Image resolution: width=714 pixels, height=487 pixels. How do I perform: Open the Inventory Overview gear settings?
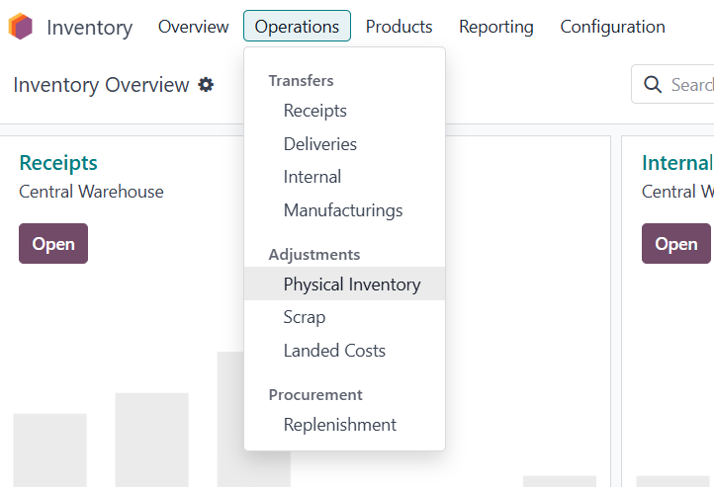tap(206, 85)
